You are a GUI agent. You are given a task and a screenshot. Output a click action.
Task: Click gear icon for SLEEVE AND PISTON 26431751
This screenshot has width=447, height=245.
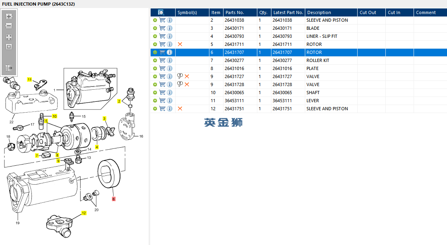click(x=155, y=109)
